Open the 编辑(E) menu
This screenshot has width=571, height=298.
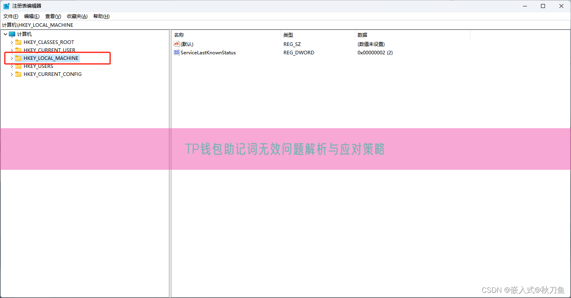(32, 16)
